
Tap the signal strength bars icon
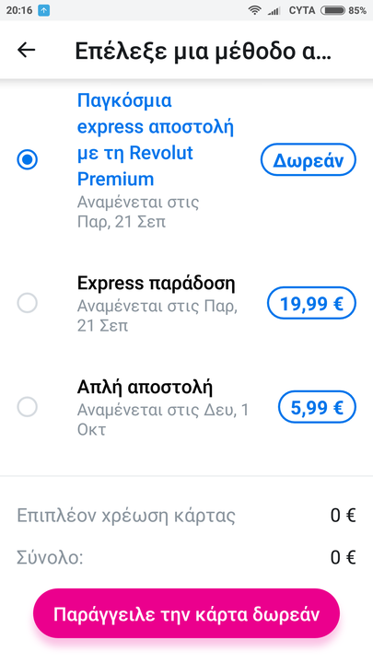[x=274, y=10]
